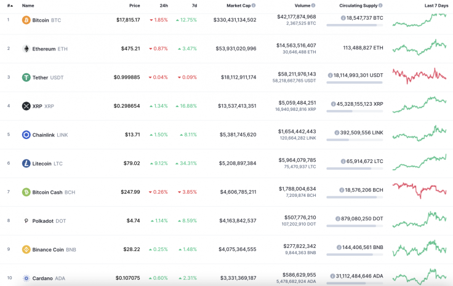Click the Cardano logo icon

(26, 278)
